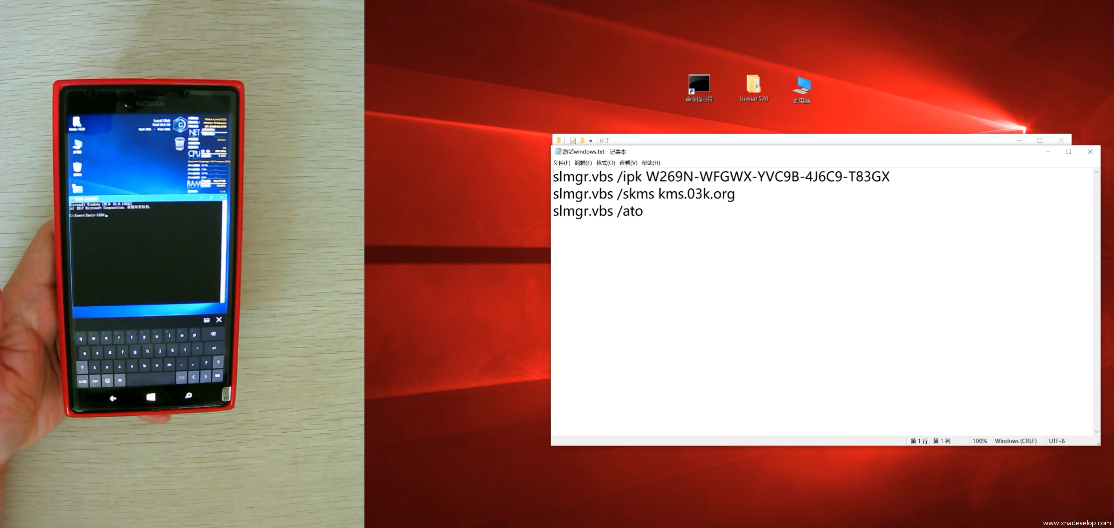
Task: Expand the quick access toolbar dropdown arrow
Action: pos(591,141)
